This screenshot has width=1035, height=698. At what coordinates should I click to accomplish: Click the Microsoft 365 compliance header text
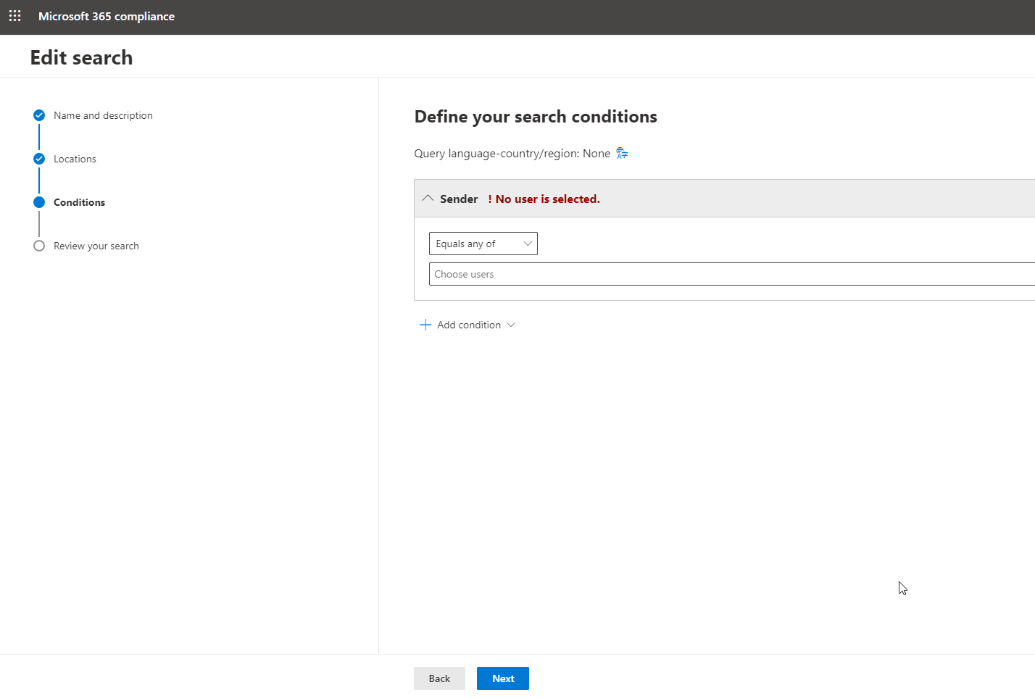[x=107, y=15]
